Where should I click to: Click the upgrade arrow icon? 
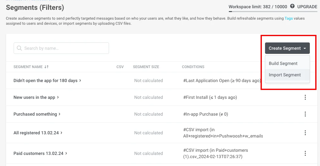[292, 6]
